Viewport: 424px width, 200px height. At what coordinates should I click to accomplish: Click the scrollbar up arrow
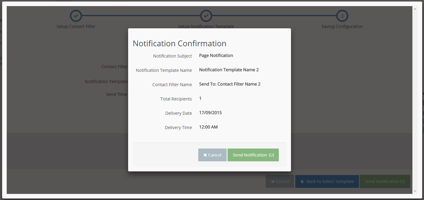coord(415,9)
